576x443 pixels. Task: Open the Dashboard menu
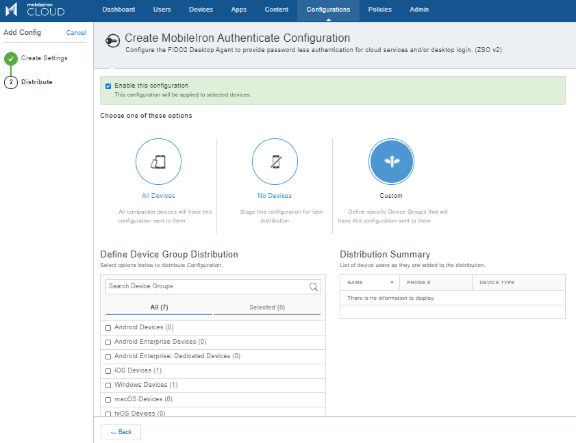pos(118,10)
